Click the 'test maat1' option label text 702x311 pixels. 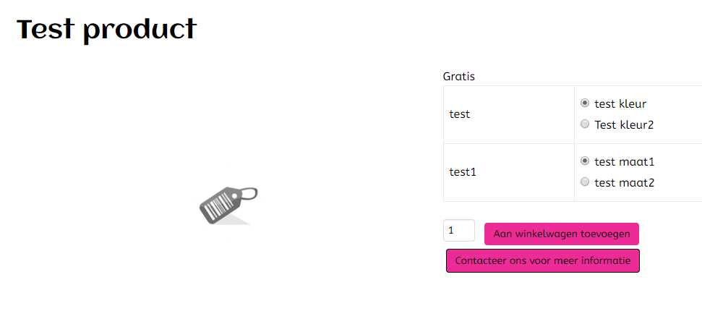point(624,162)
